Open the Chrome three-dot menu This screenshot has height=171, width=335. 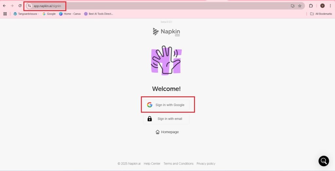click(330, 6)
